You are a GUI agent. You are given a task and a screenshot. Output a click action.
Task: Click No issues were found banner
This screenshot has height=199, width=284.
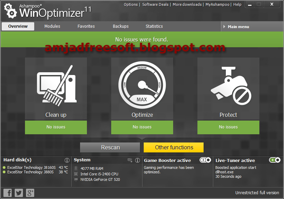point(142,39)
